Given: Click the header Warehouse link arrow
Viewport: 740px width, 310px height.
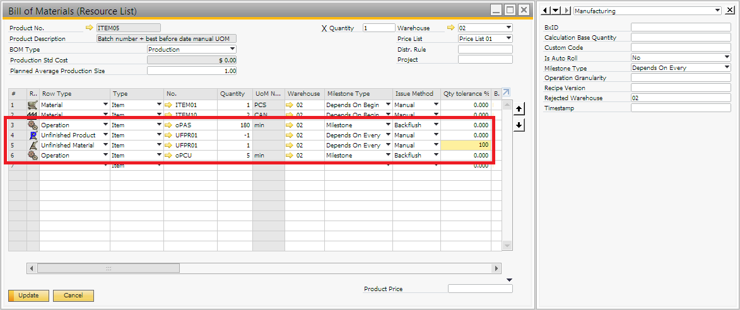Looking at the screenshot, I should (x=450, y=28).
